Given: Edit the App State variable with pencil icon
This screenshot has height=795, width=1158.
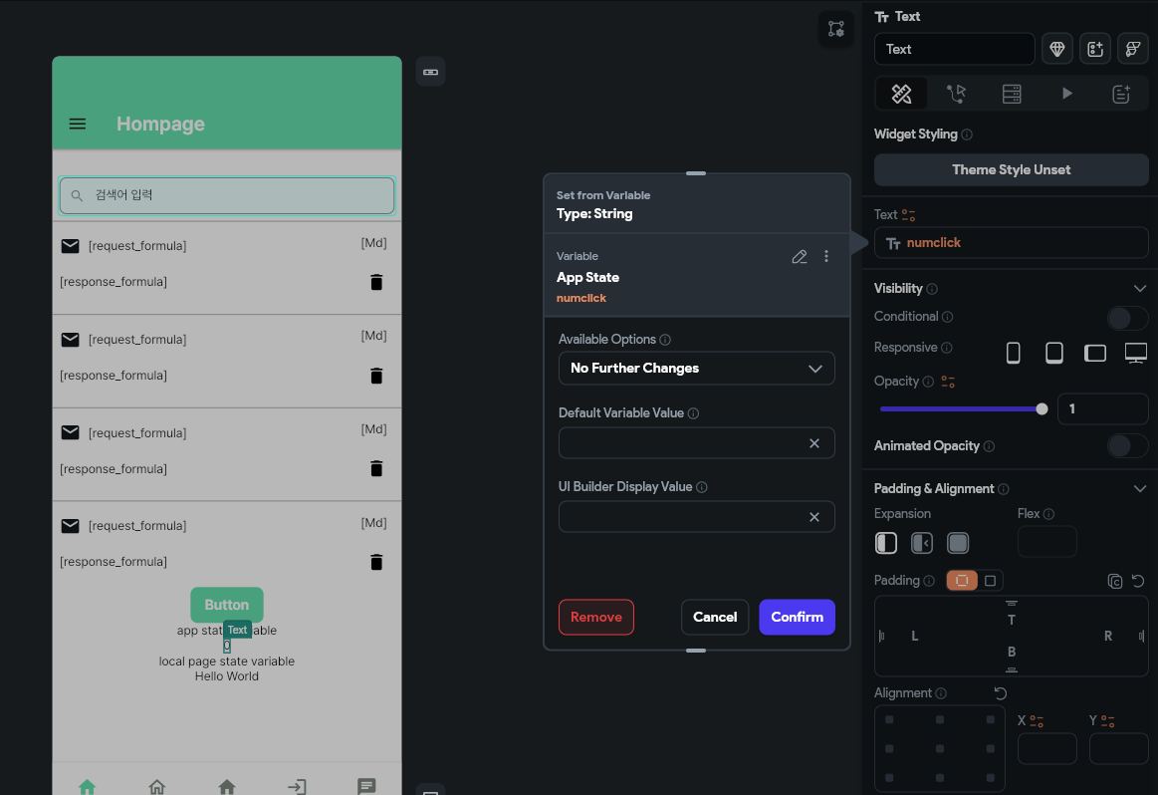Looking at the screenshot, I should pyautogui.click(x=800, y=256).
